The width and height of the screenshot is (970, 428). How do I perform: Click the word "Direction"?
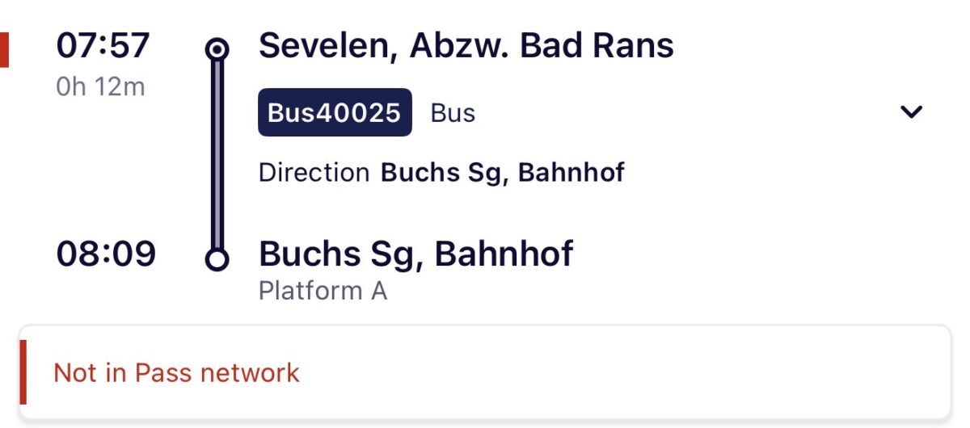pos(314,173)
